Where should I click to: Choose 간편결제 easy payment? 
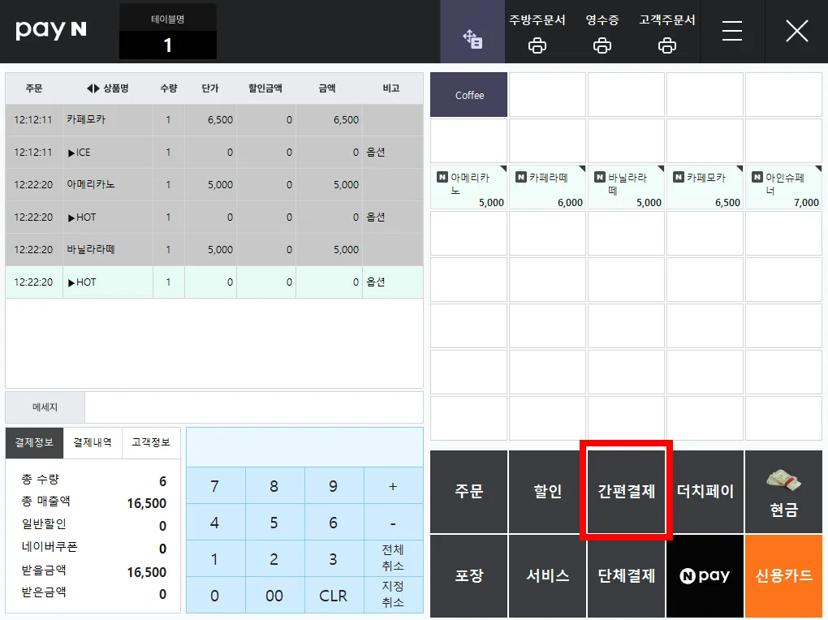pos(627,492)
